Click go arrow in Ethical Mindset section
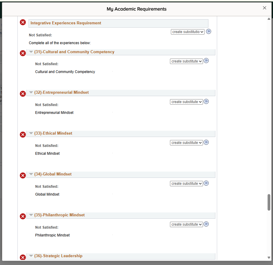This screenshot has width=273, height=265. click(206, 142)
